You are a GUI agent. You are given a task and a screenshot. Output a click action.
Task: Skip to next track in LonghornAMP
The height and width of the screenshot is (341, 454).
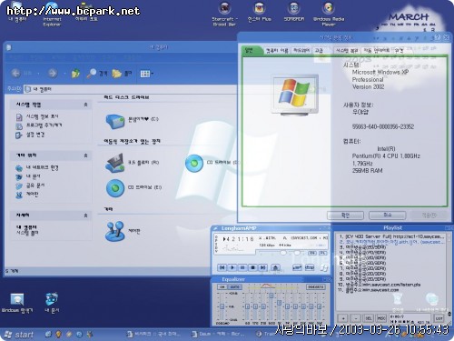click(x=263, y=267)
